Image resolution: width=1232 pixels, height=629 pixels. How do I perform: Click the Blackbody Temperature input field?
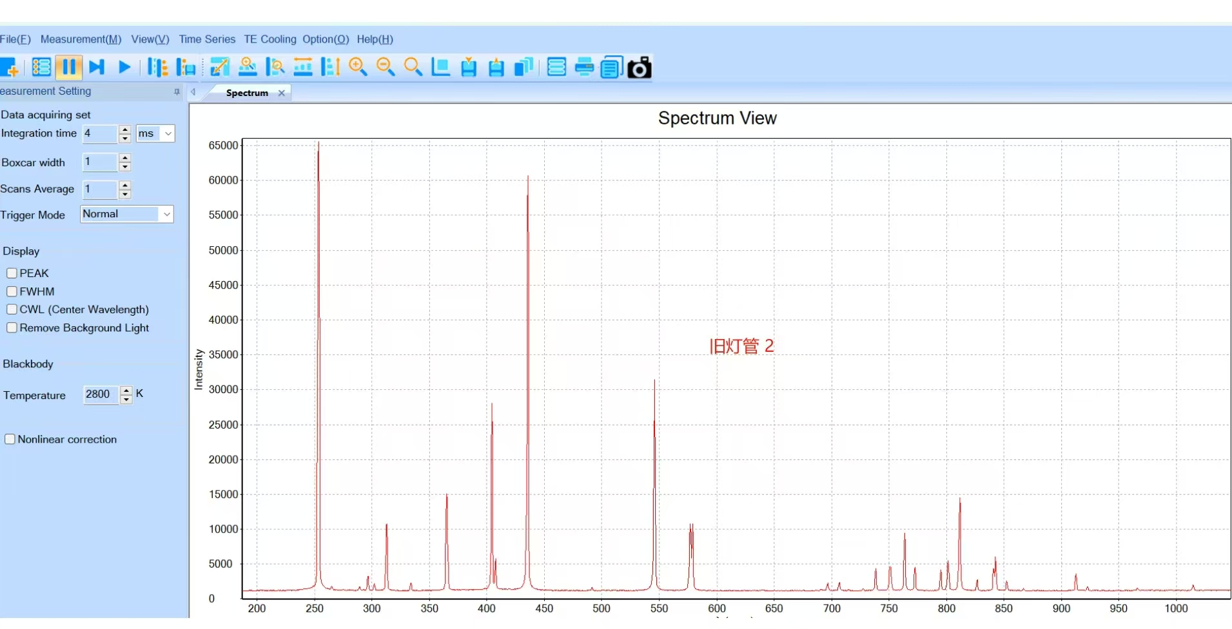click(x=101, y=394)
